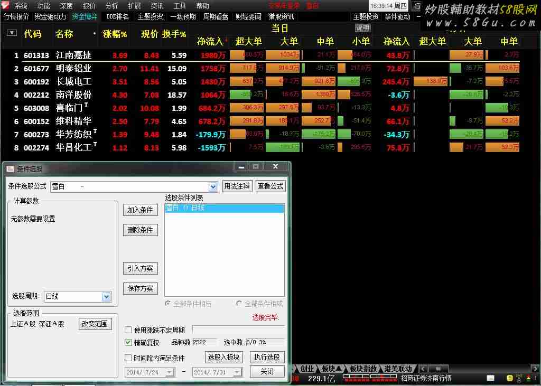
Task: Open the 一致预期 tab
Action: coord(183,16)
